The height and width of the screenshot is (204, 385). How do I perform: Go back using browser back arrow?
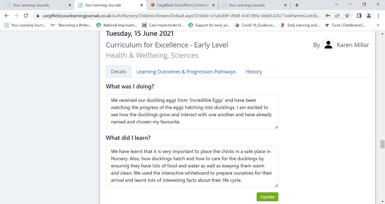pyautogui.click(x=7, y=16)
